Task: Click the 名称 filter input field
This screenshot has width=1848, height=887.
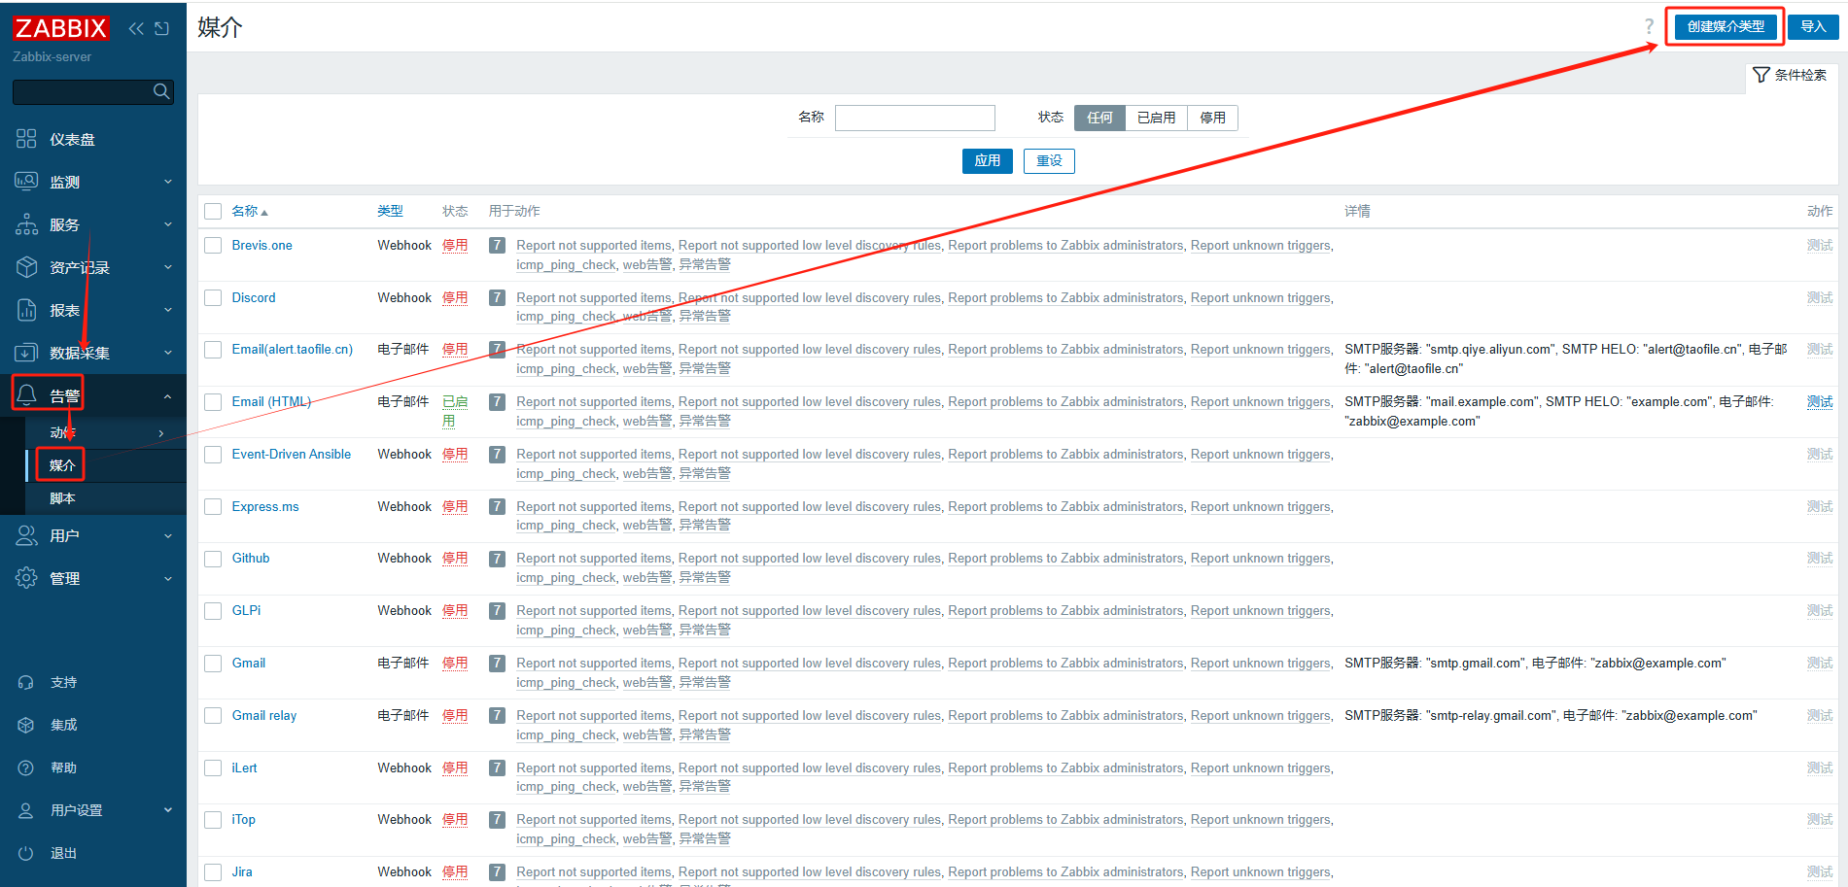Action: tap(915, 118)
